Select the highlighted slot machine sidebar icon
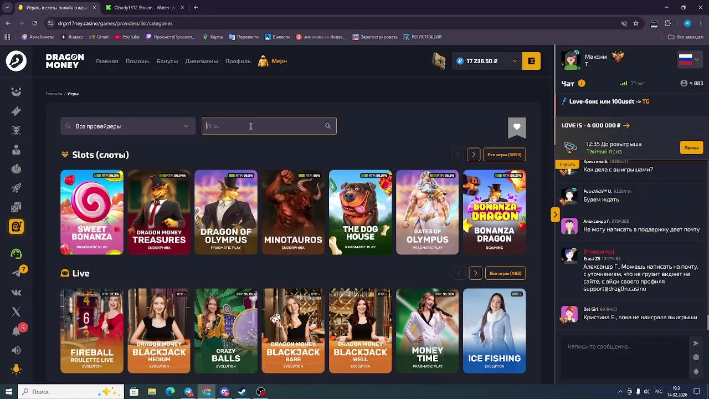709x399 pixels. 16,227
